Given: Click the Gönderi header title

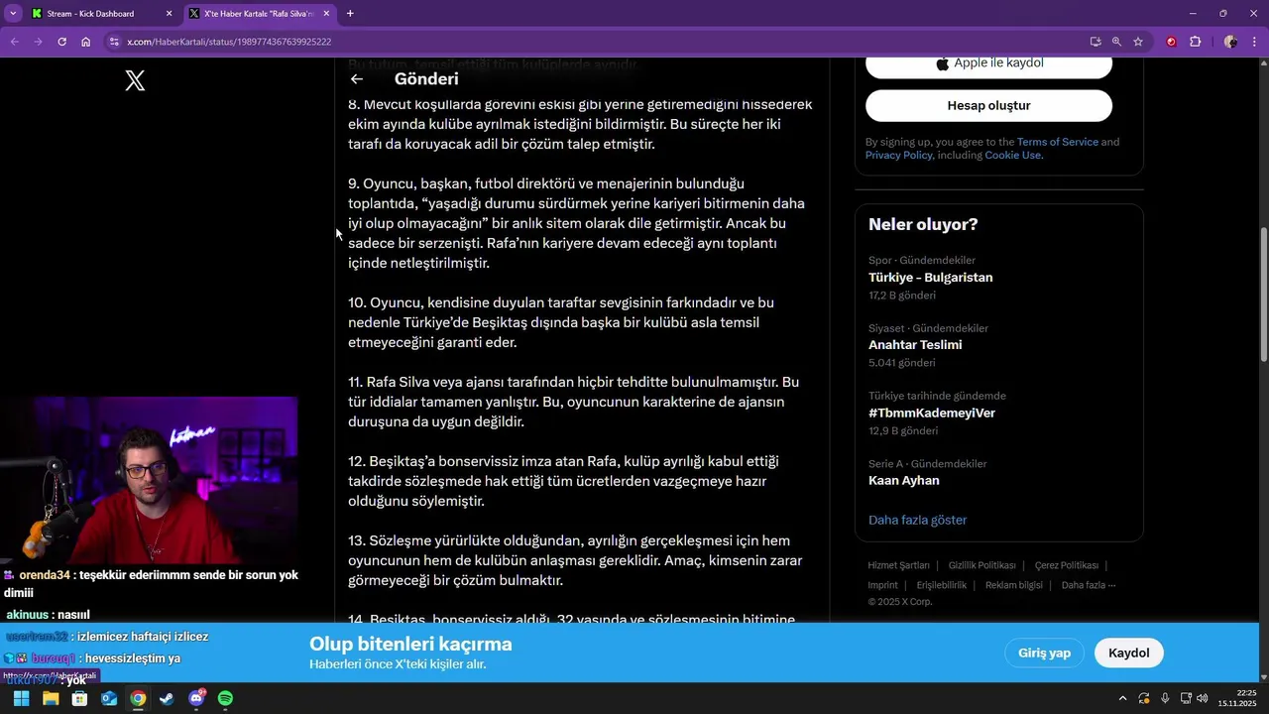Looking at the screenshot, I should (x=426, y=79).
